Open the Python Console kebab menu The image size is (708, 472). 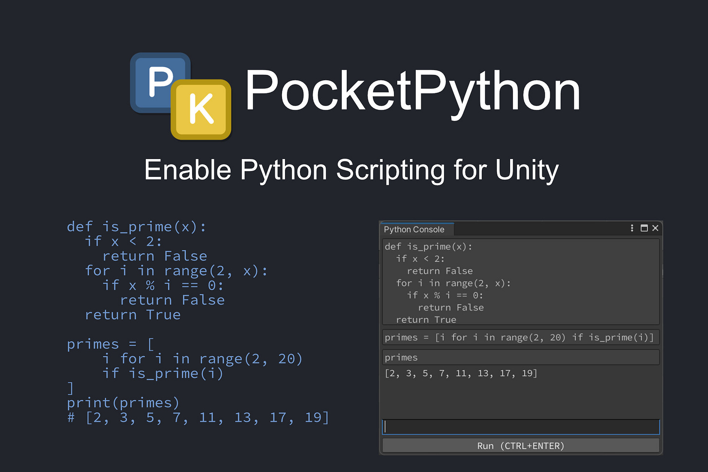631,227
